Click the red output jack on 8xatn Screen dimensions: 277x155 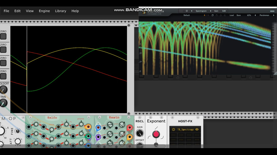click(130, 127)
